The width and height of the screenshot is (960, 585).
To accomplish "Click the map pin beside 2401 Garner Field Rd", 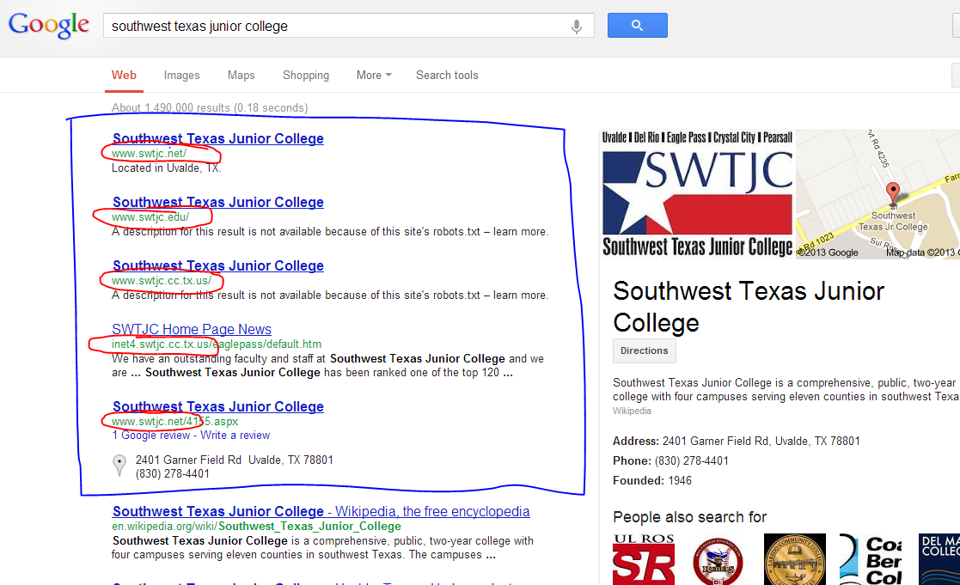I will [x=120, y=466].
